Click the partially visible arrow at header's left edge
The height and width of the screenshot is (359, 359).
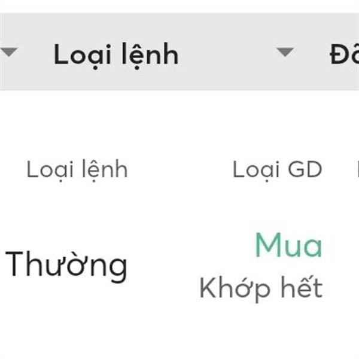pyautogui.click(x=8, y=52)
